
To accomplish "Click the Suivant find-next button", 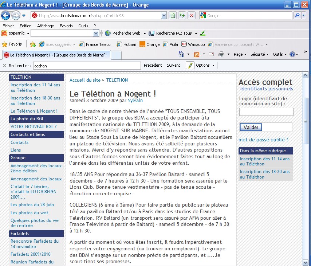I will (x=173, y=65).
